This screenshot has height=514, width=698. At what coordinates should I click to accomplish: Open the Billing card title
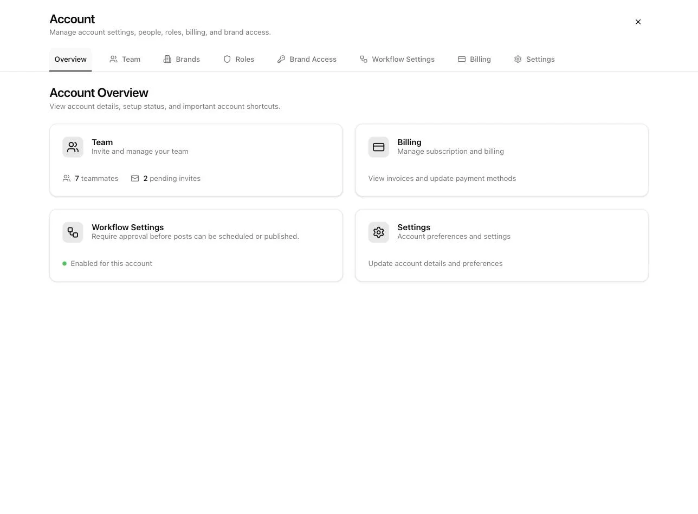409,142
